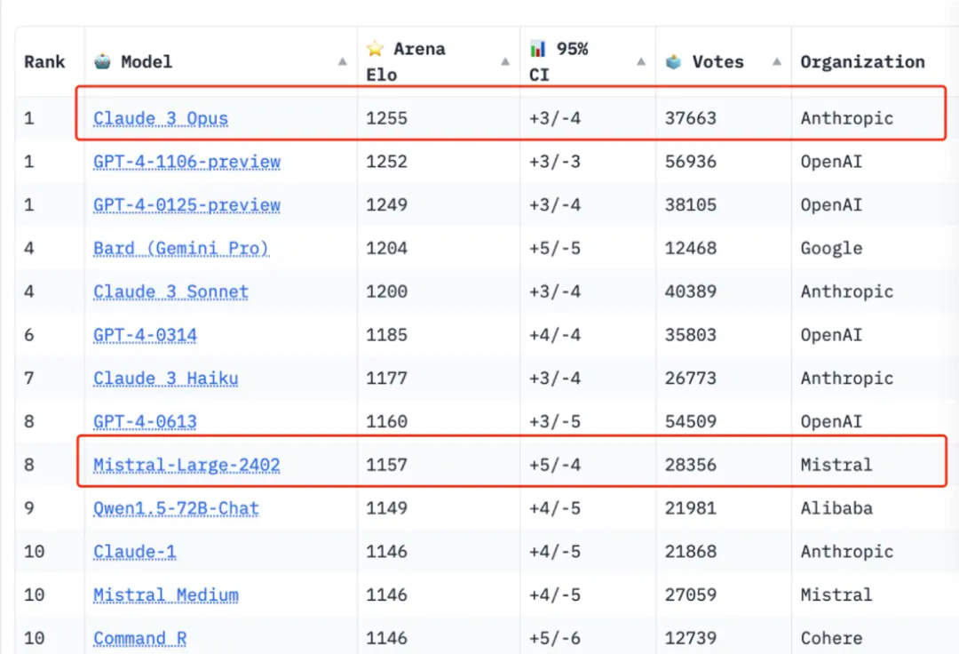Screen dimensions: 959x654
Task: Open the Claude-1 model link
Action: click(x=134, y=552)
